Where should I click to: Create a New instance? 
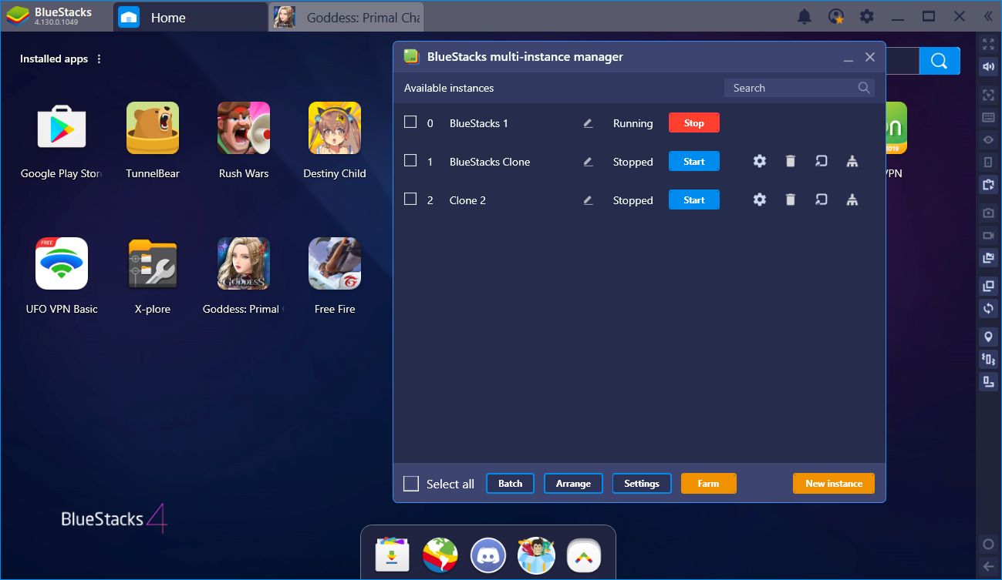(834, 483)
